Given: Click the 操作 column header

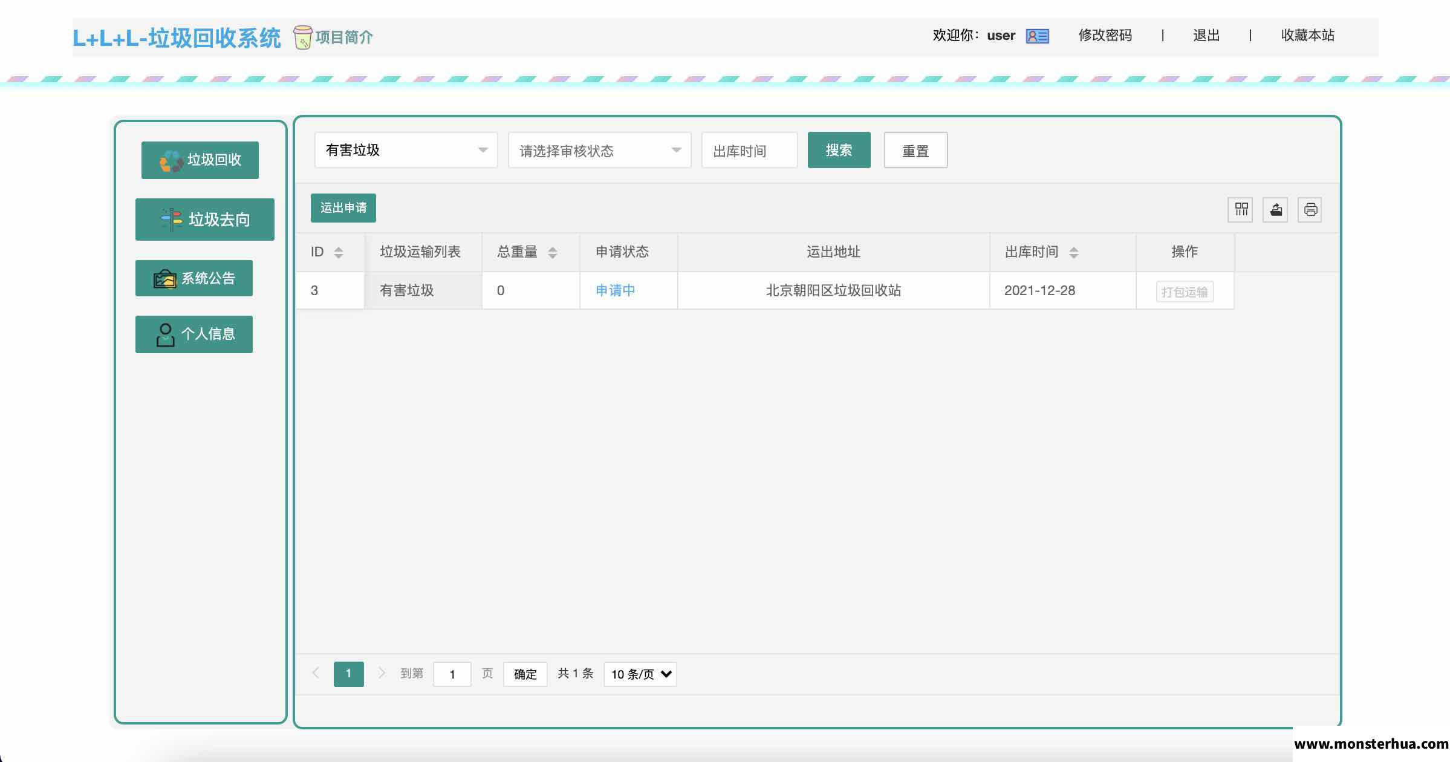Looking at the screenshot, I should pyautogui.click(x=1185, y=252).
